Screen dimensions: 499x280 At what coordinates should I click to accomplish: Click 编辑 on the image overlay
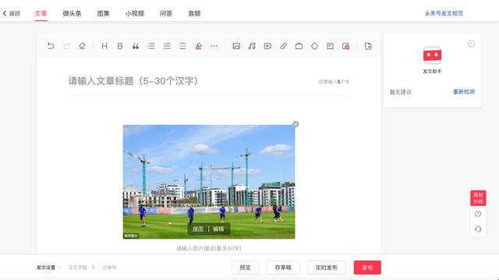point(218,229)
